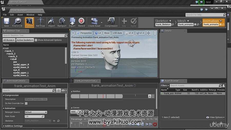Screen dimensions: 231x130
Task: Add a notify track with plus button
Action: pos(150,96)
